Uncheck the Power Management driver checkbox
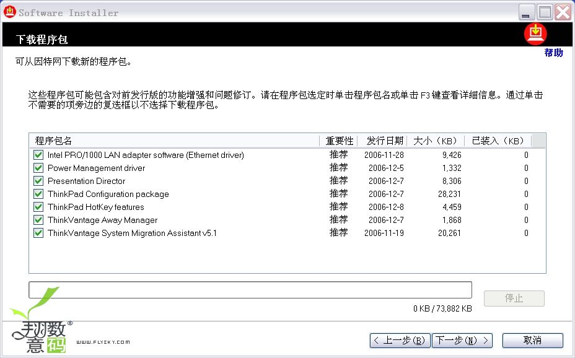 coord(38,168)
